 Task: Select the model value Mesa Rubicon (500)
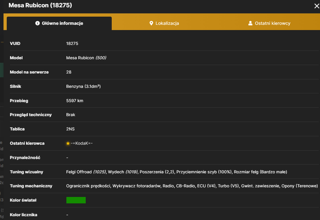click(x=86, y=58)
